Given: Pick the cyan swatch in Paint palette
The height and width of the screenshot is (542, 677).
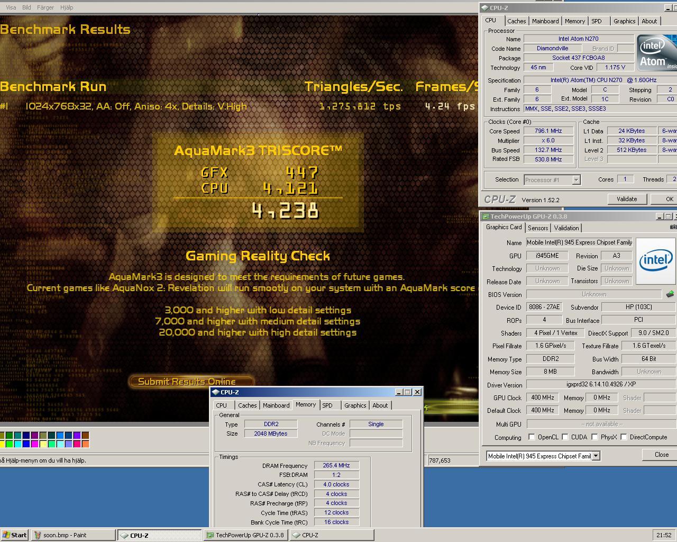Looking at the screenshot, I should 17,444.
